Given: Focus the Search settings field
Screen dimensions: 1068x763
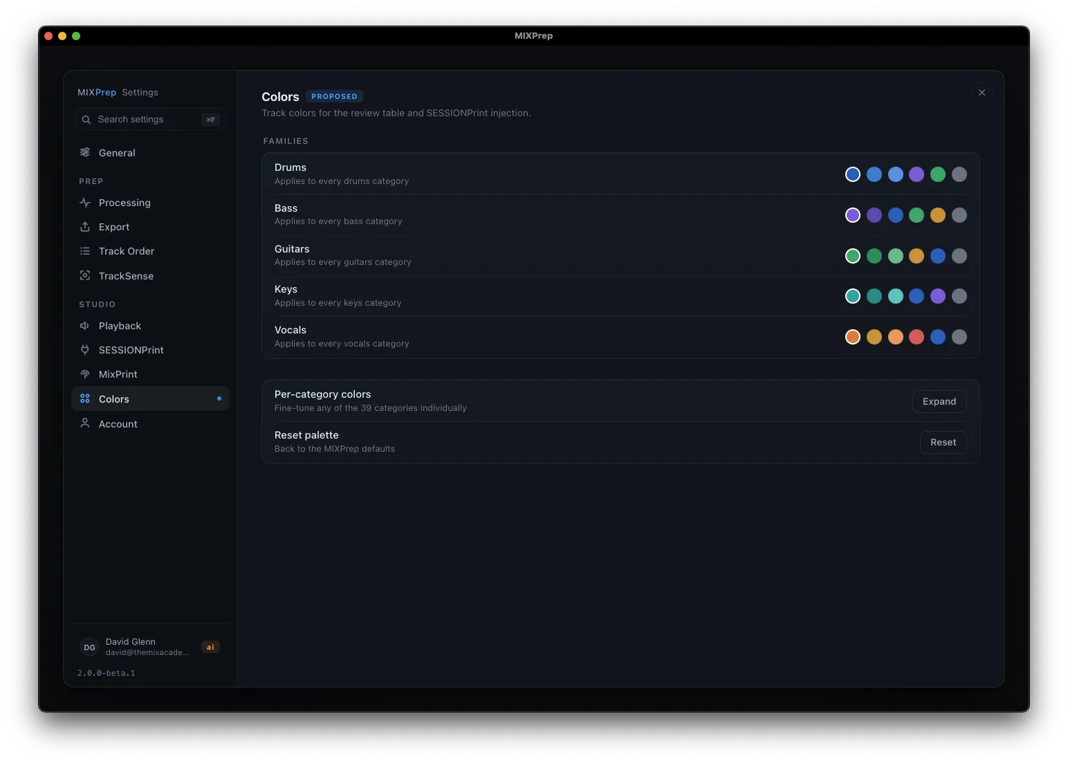Looking at the screenshot, I should tap(150, 120).
